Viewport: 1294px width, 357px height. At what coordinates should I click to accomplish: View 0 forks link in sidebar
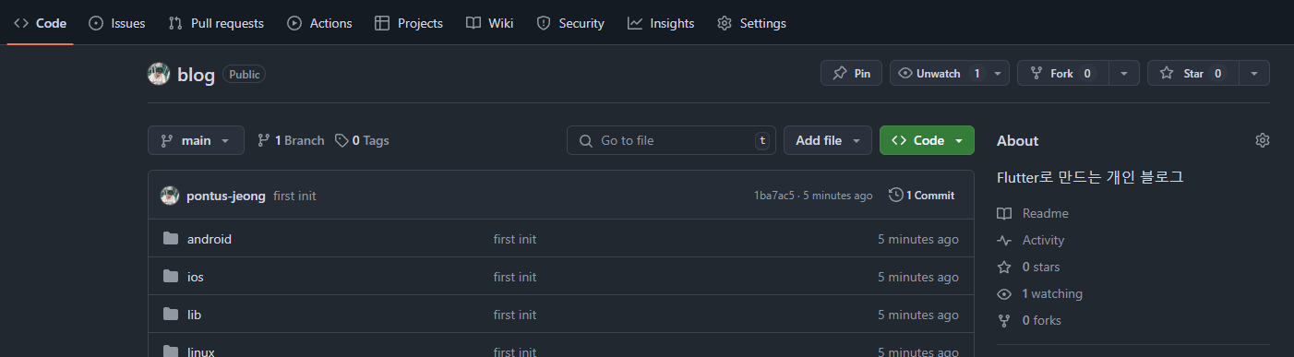tap(1042, 320)
